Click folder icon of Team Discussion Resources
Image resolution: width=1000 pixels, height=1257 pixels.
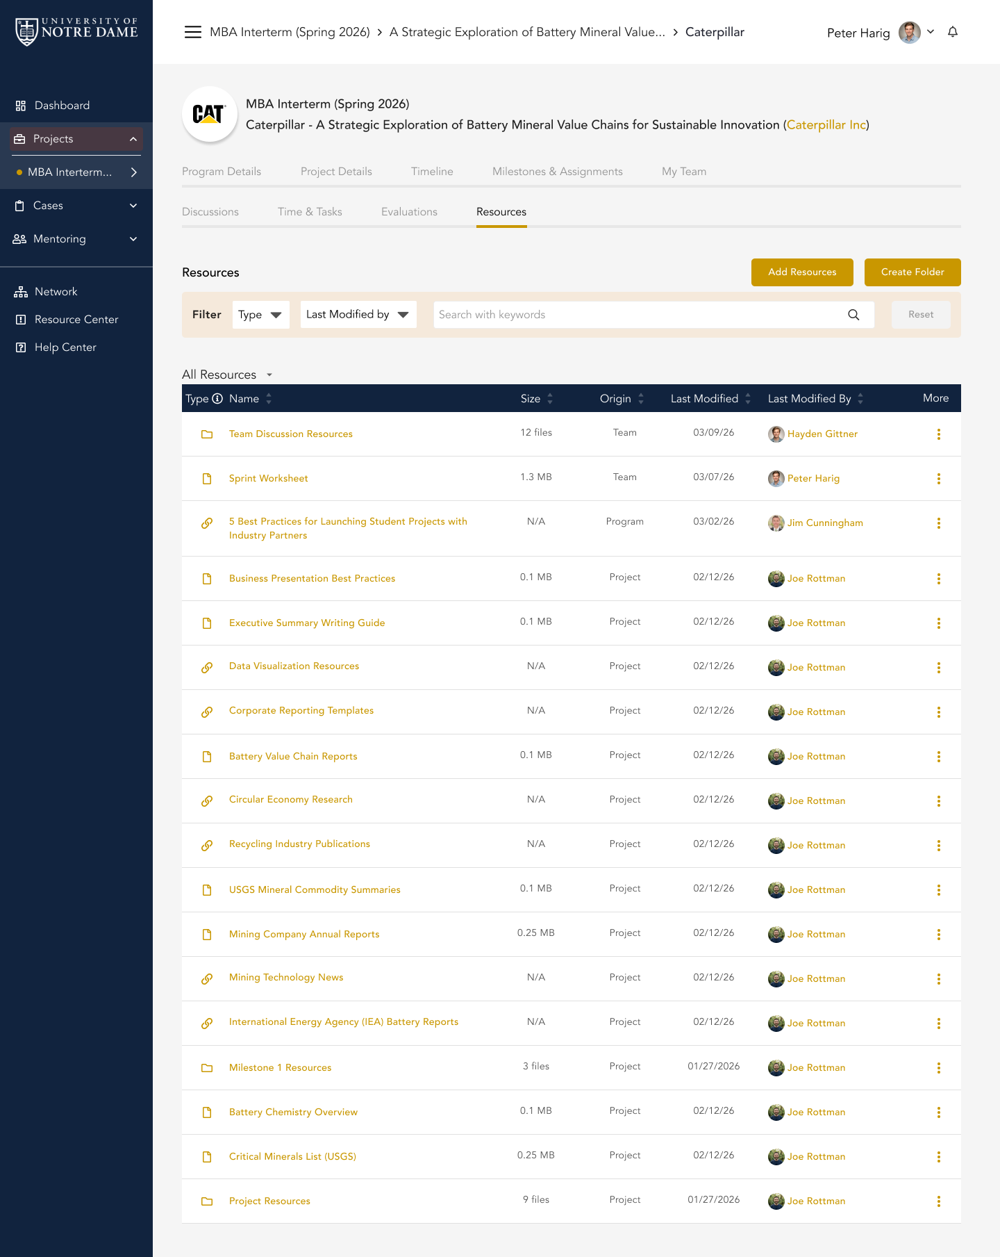coord(207,434)
